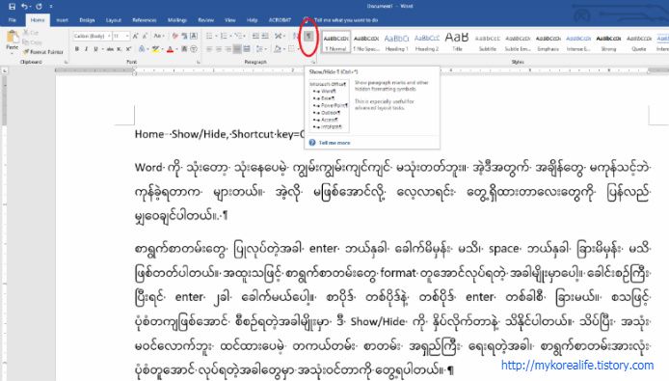Toggle Subscript formatting
Screen dimensions: 669x381
[x=120, y=49]
